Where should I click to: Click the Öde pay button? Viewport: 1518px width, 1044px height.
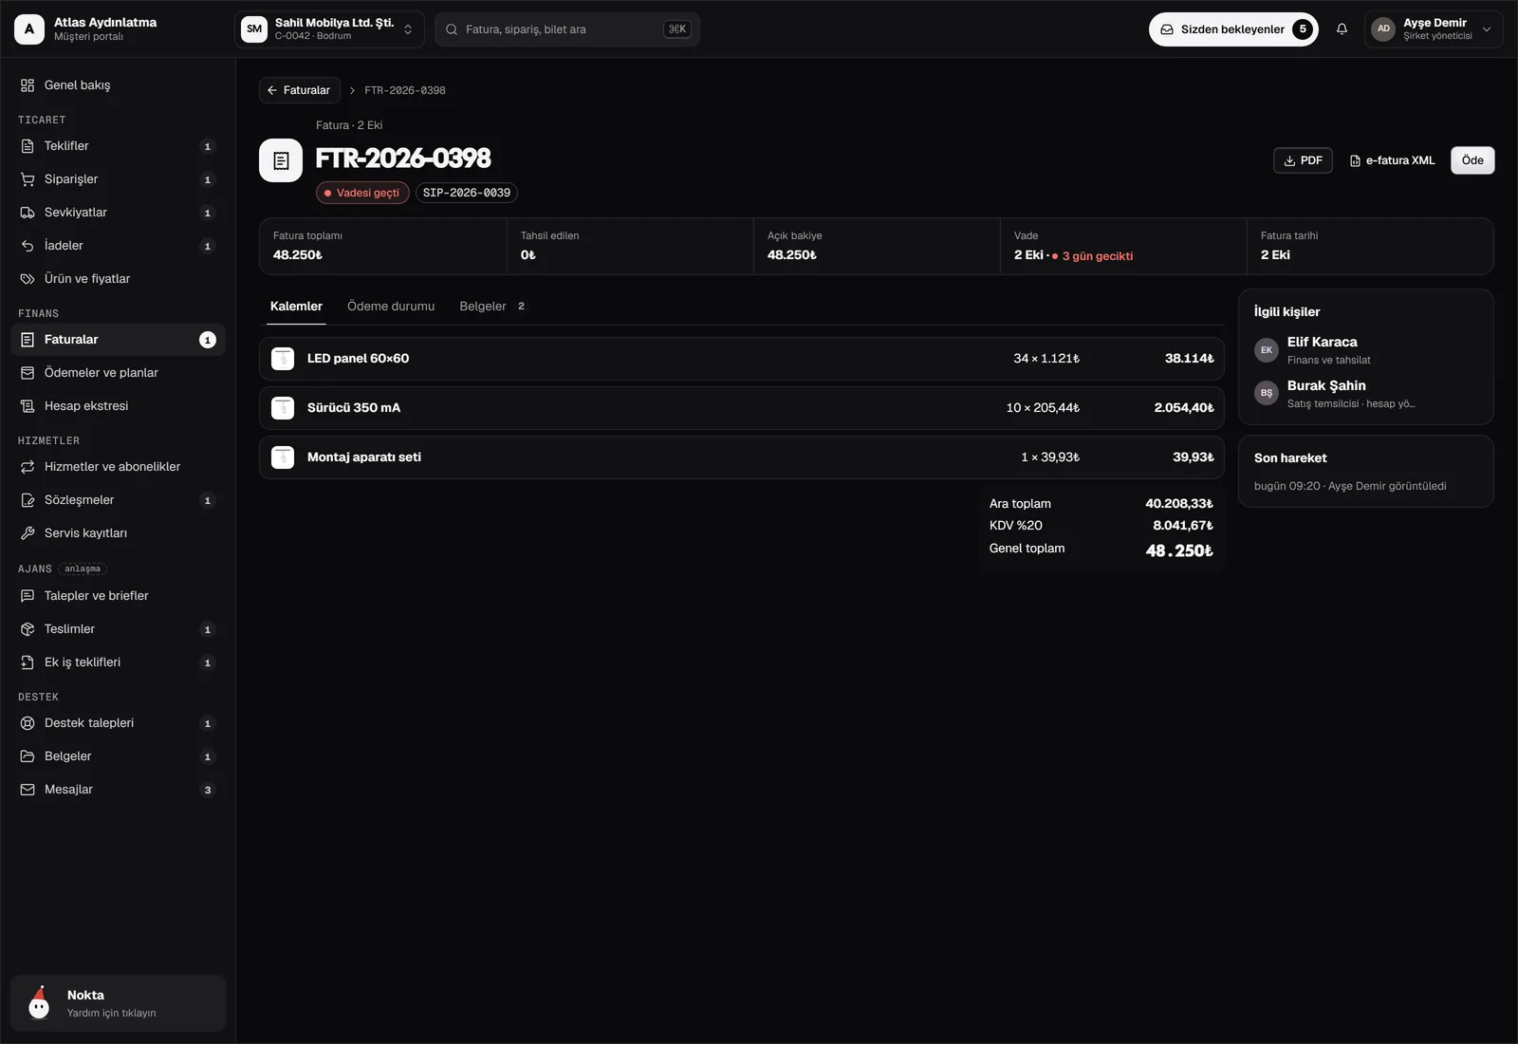tap(1472, 160)
